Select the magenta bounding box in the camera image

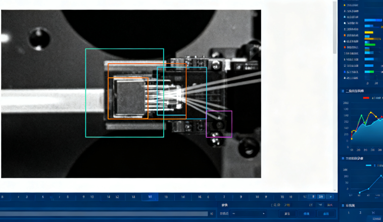(x=219, y=124)
